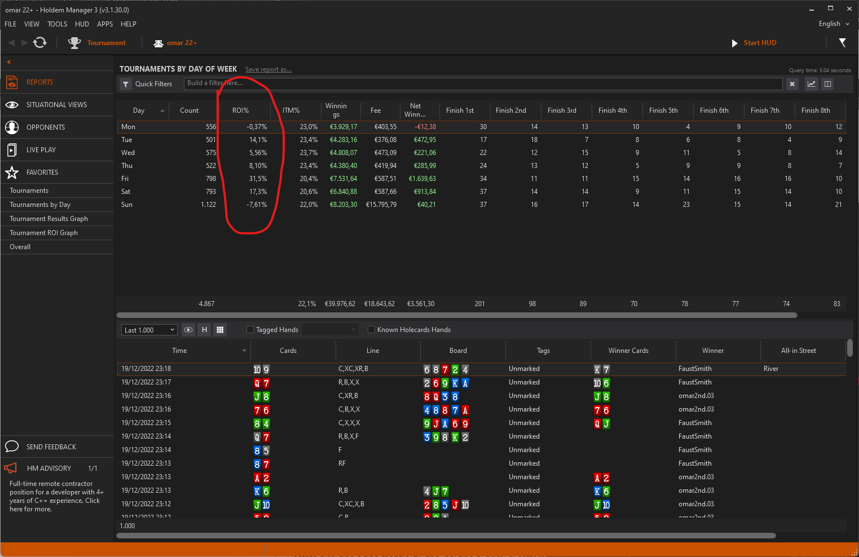Viewport: 859px width, 557px height.
Task: Collapse the sidebar with the orange arrow
Action: point(9,62)
